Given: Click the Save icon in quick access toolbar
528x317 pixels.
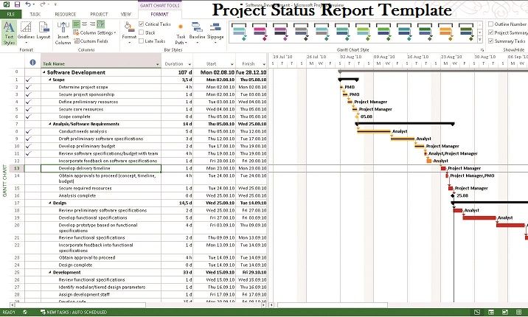Looking at the screenshot, I should tap(17, 4).
